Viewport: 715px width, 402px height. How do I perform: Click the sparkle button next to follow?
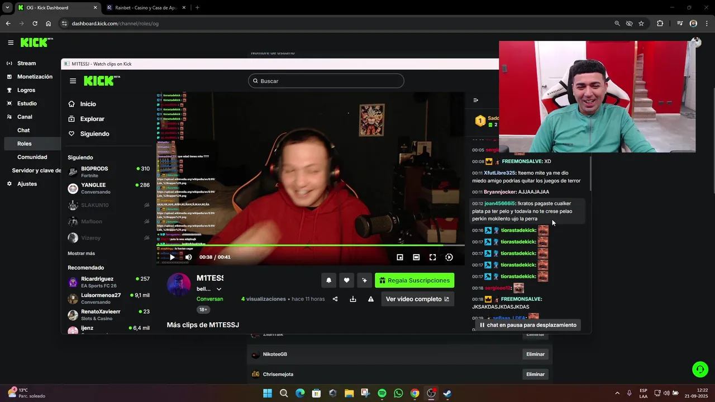[x=364, y=280]
